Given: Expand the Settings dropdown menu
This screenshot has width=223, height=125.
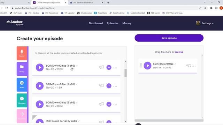Looking at the screenshot, I should tap(208, 23).
